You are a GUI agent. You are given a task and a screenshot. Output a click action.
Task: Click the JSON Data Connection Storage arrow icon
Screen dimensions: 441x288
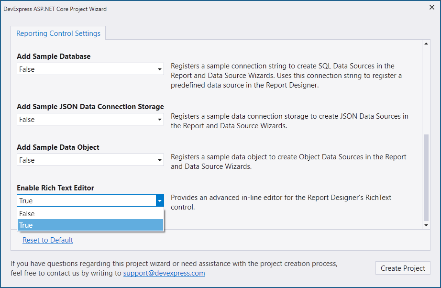pyautogui.click(x=160, y=120)
